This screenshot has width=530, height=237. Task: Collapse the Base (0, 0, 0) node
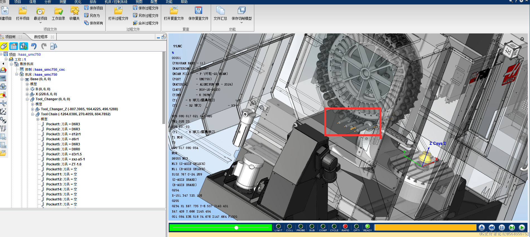click(22, 79)
